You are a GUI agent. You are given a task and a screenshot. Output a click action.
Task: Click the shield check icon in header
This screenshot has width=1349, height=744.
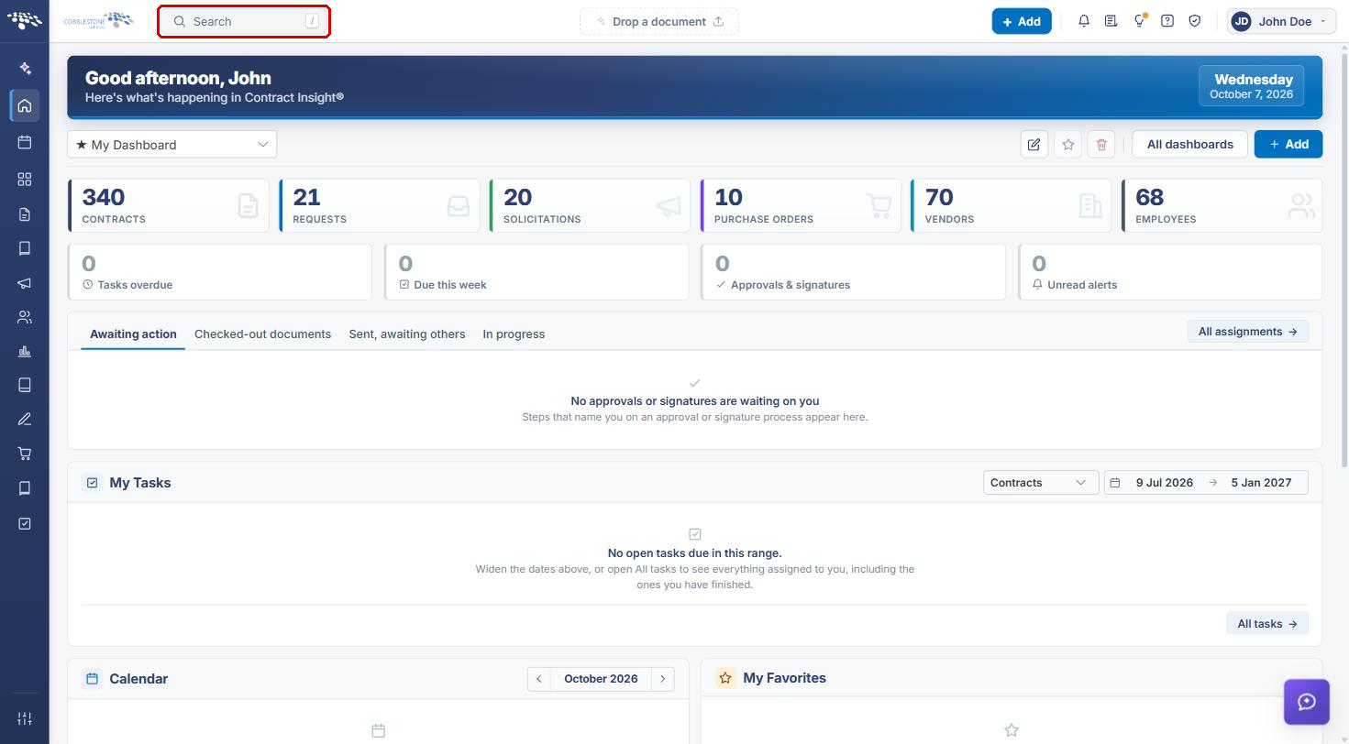coord(1195,21)
